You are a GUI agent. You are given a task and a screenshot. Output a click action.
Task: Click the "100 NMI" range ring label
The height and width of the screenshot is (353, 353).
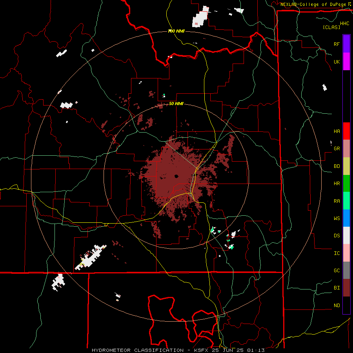pos(176,31)
